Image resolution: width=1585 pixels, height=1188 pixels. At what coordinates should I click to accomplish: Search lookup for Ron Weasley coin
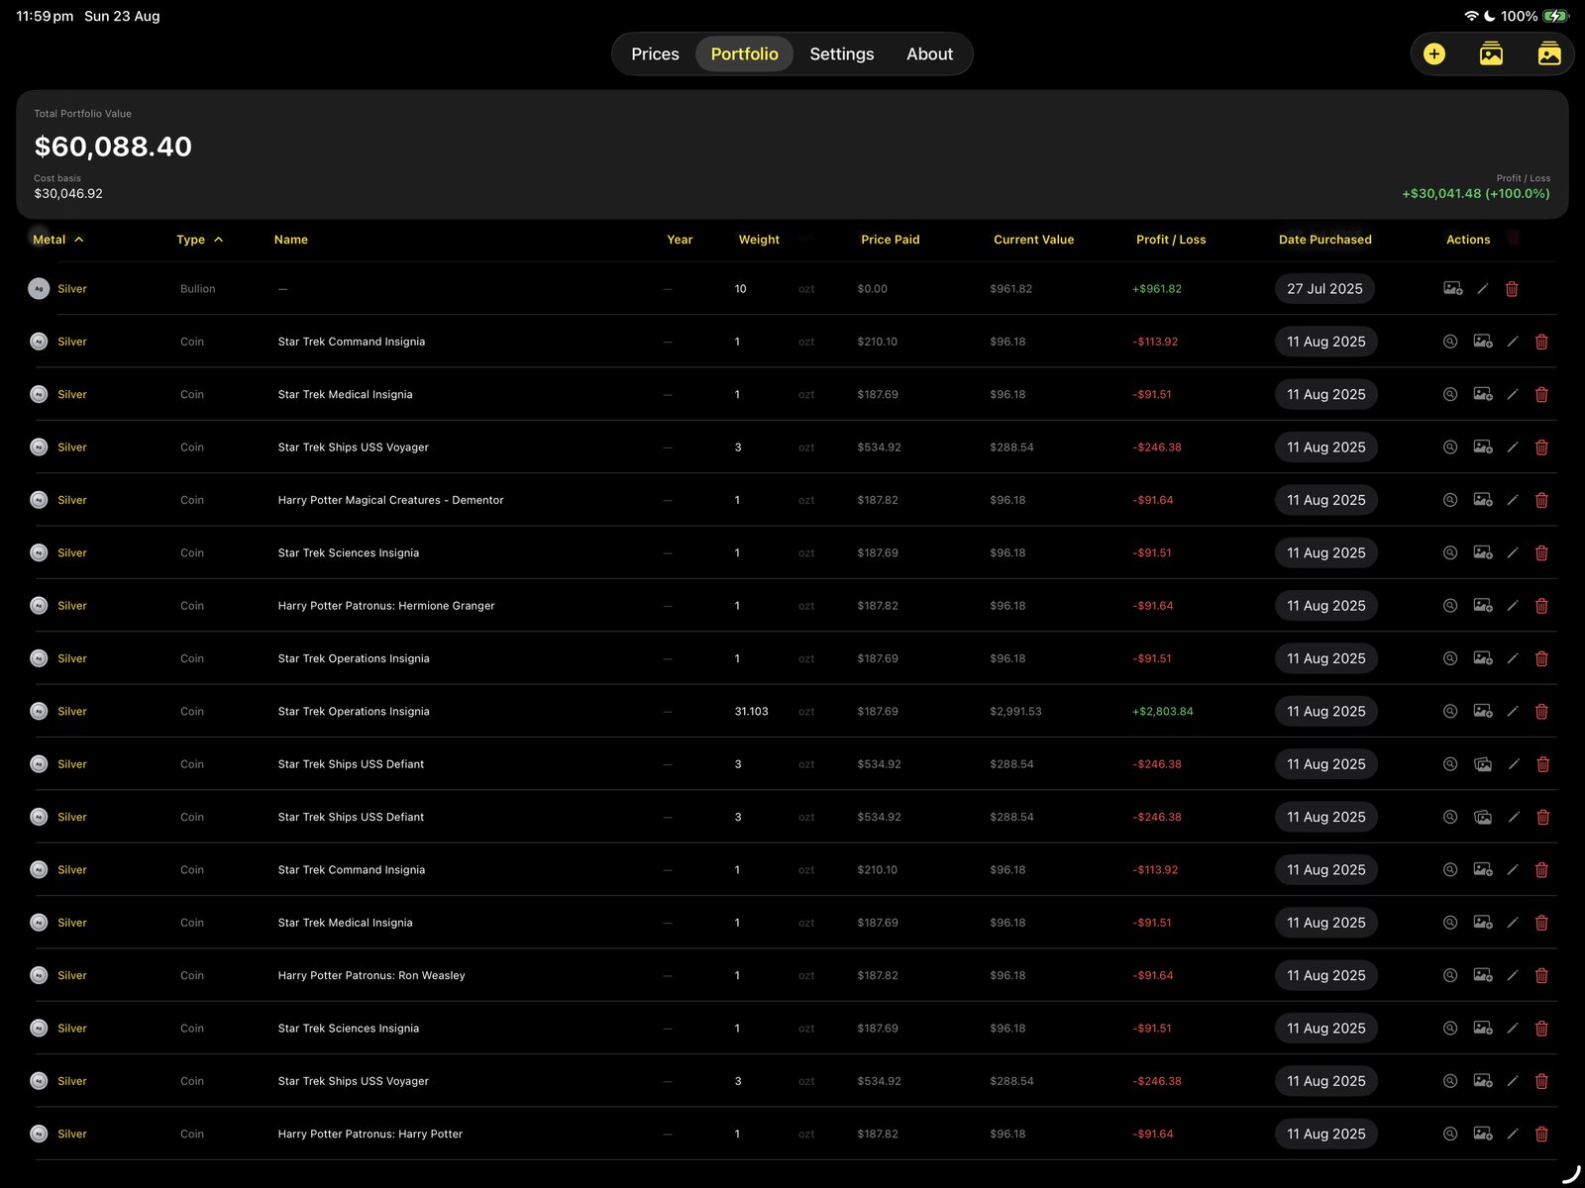1450,975
